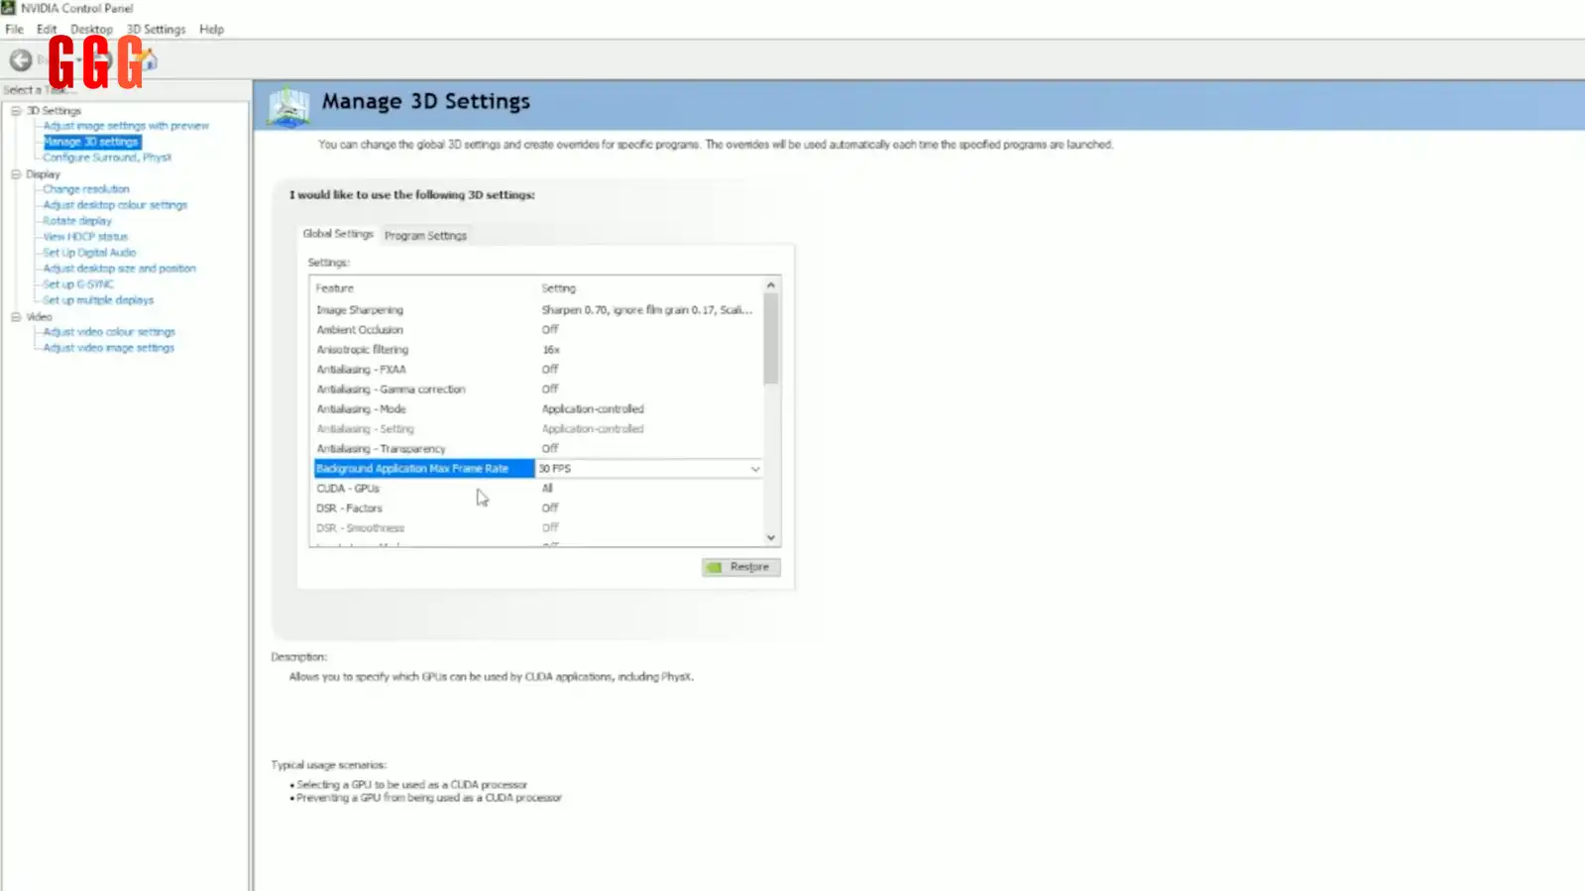The height and width of the screenshot is (891, 1585).
Task: Open View HDCP status
Action: [x=85, y=237]
